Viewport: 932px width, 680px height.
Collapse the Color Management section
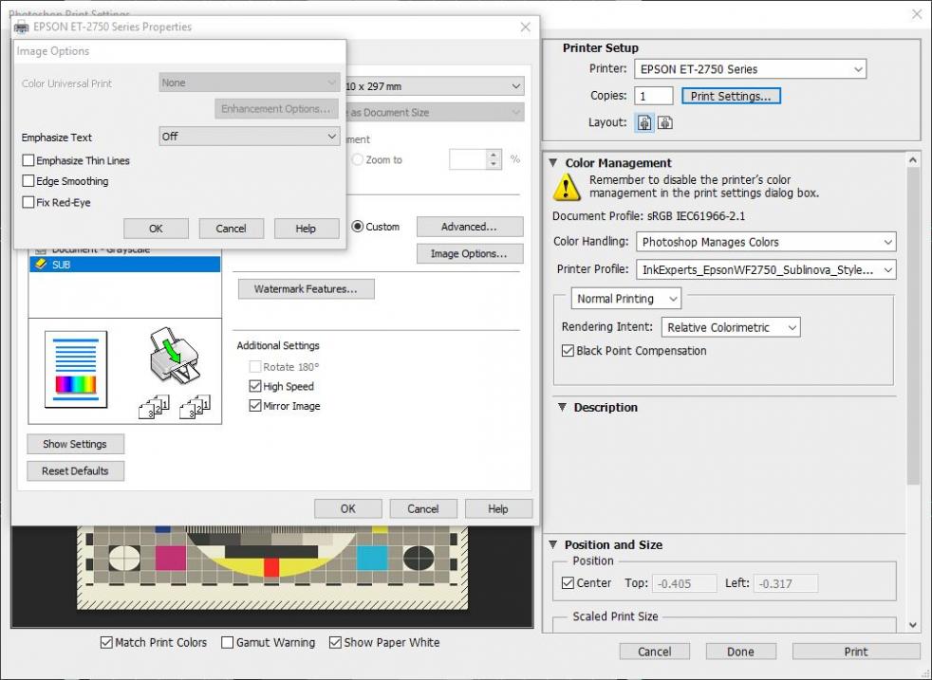click(553, 163)
